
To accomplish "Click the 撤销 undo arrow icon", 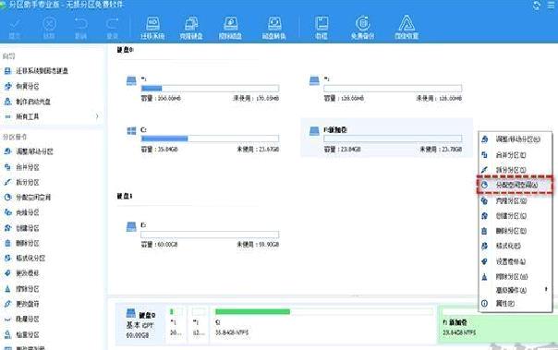I will (x=81, y=28).
